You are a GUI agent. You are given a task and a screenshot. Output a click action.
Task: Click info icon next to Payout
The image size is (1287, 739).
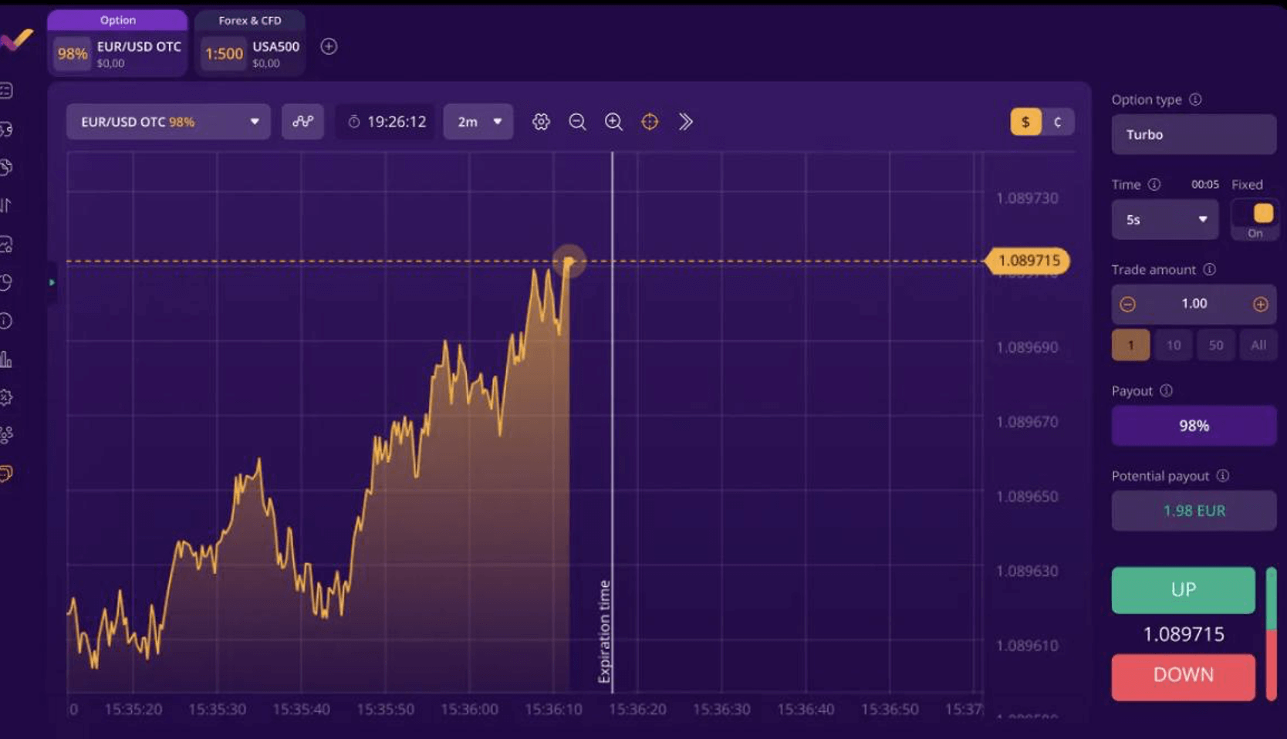(1166, 391)
